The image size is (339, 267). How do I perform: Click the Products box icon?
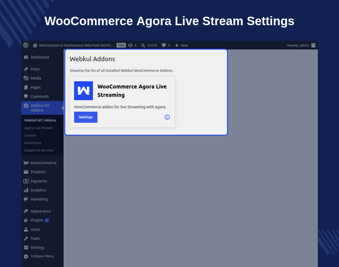click(26, 172)
